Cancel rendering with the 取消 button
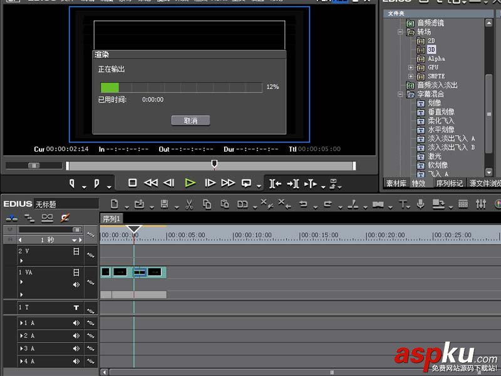 (190, 120)
